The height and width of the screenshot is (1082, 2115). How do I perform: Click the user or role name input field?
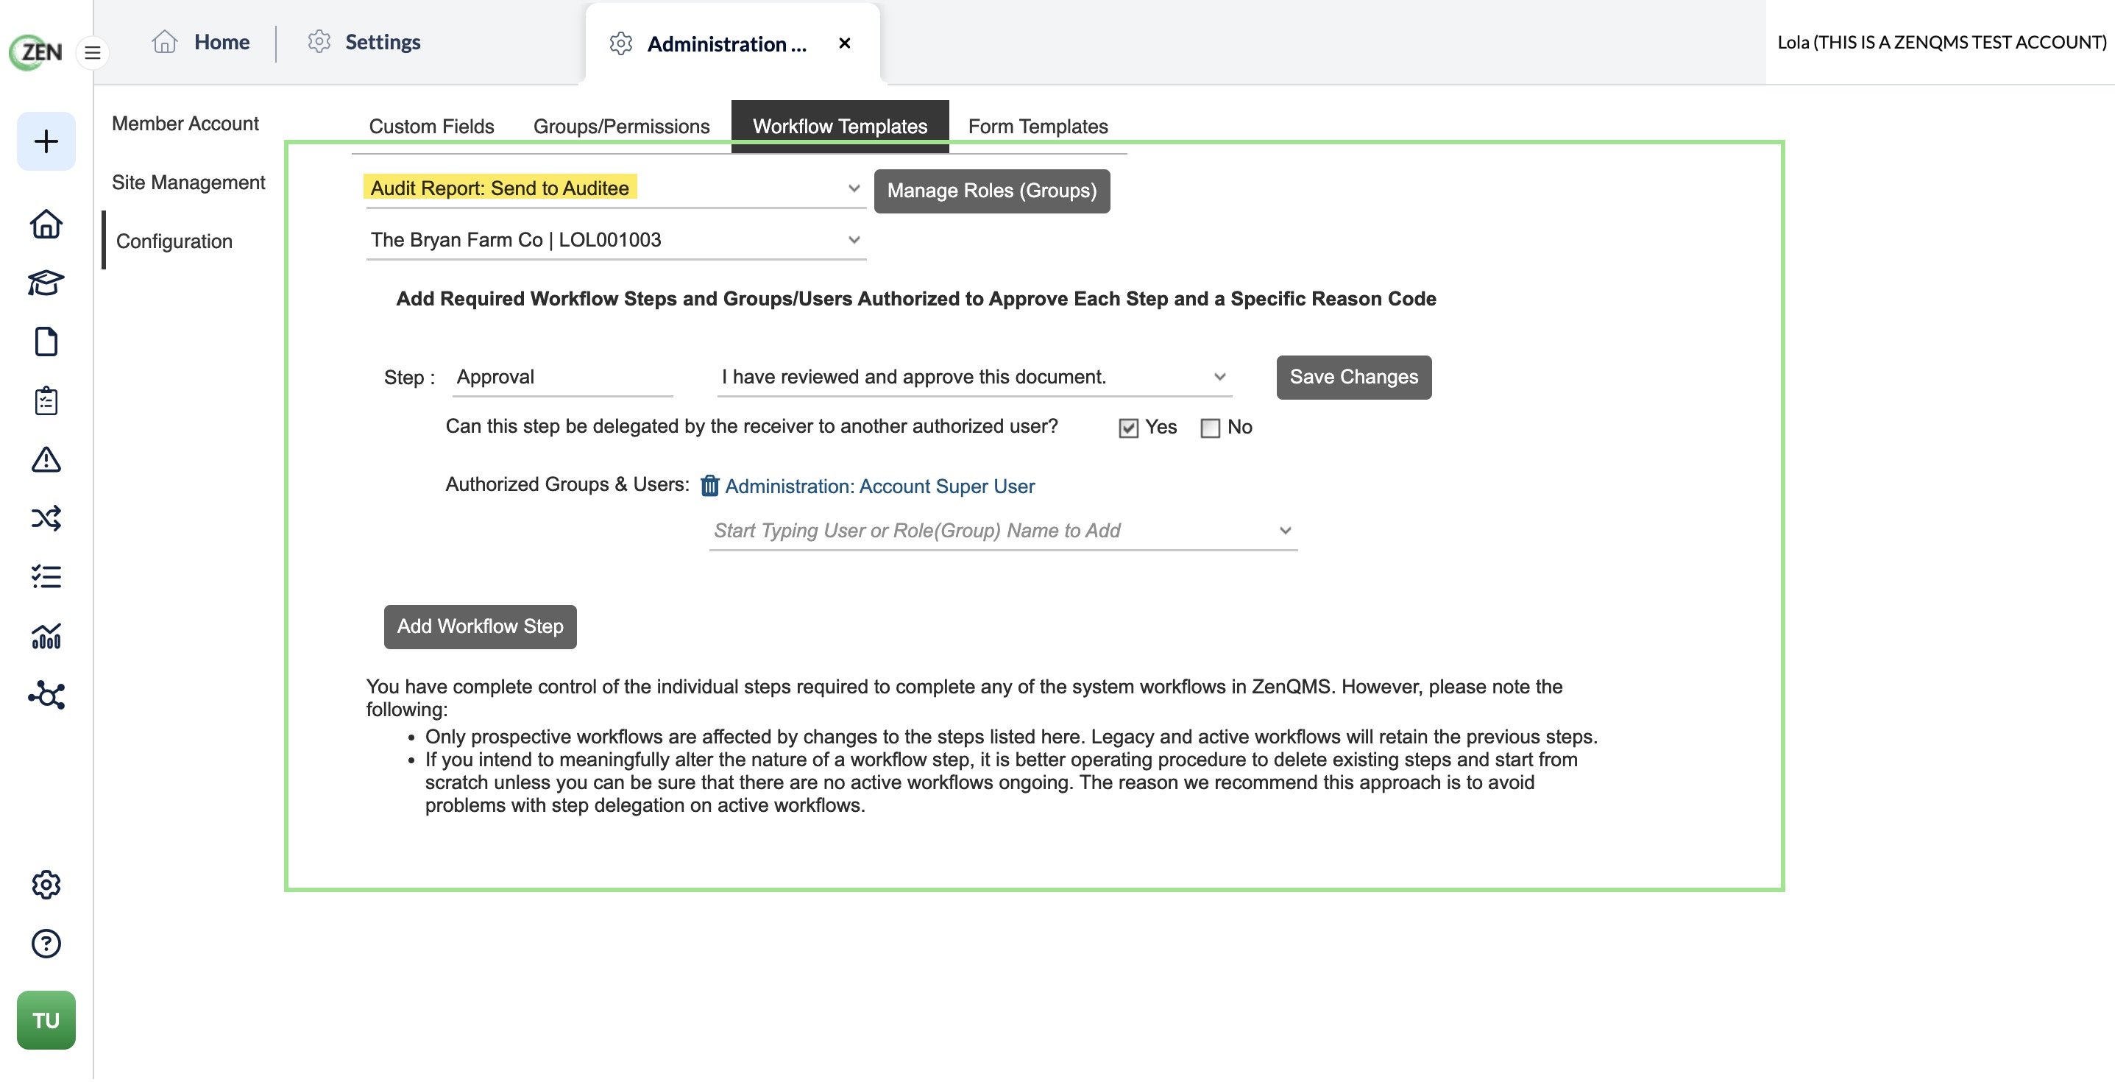1002,531
